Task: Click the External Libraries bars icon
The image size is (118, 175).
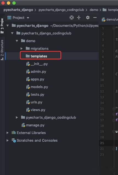Action: [x=14, y=133]
